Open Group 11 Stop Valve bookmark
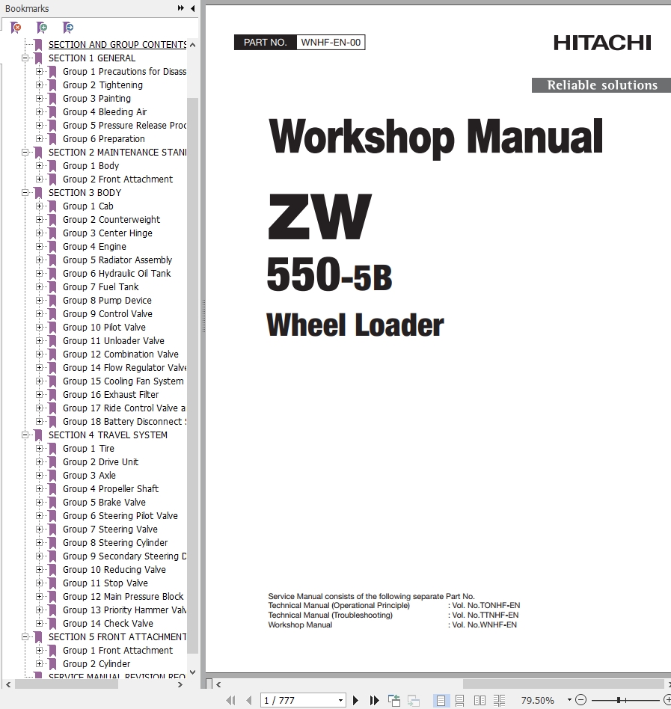 (x=105, y=583)
